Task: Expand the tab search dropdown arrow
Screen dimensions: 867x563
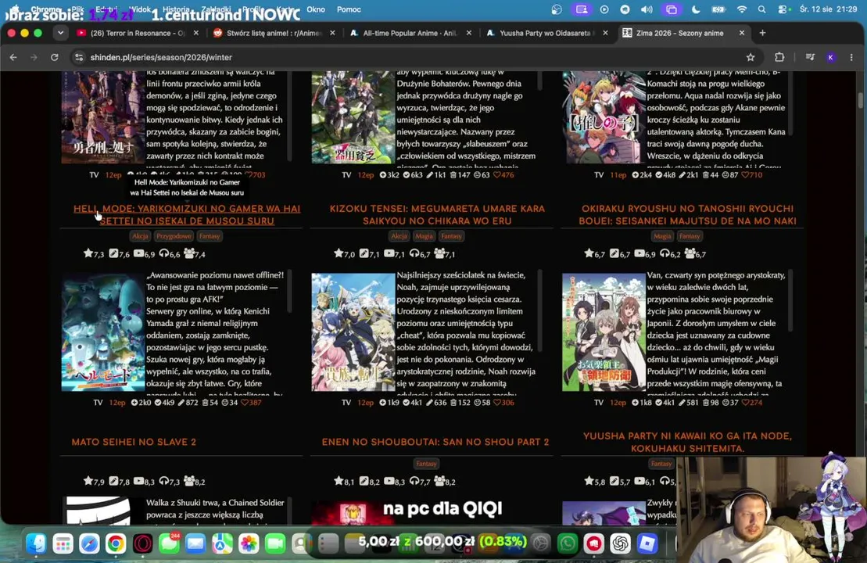Action: tap(60, 33)
